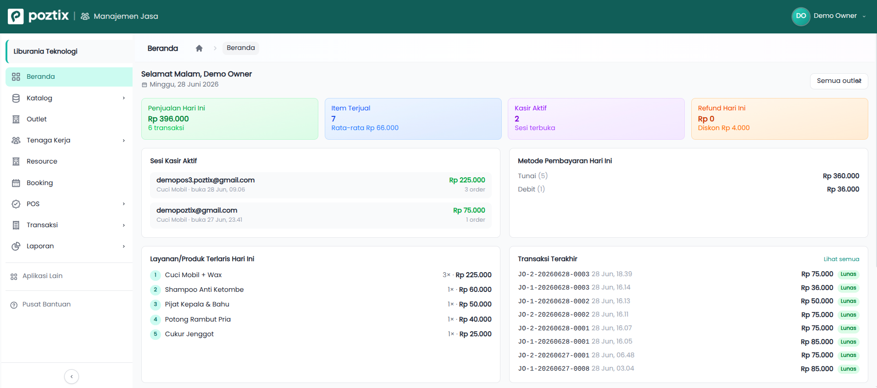Expand the Laporan submenu arrow

124,246
